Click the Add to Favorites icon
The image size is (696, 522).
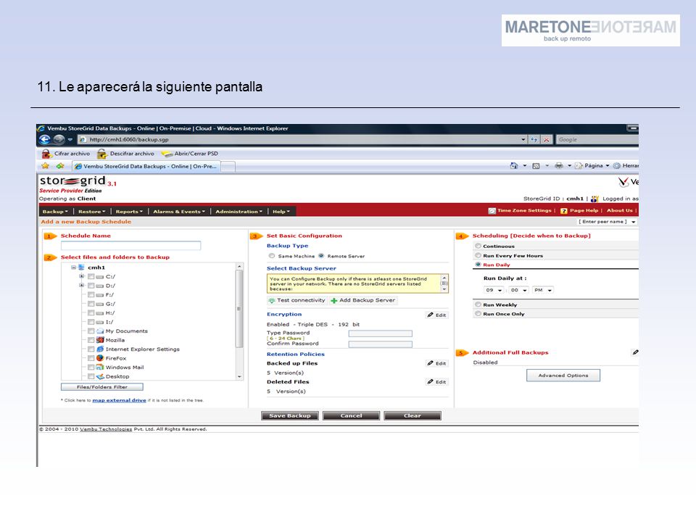[60, 166]
